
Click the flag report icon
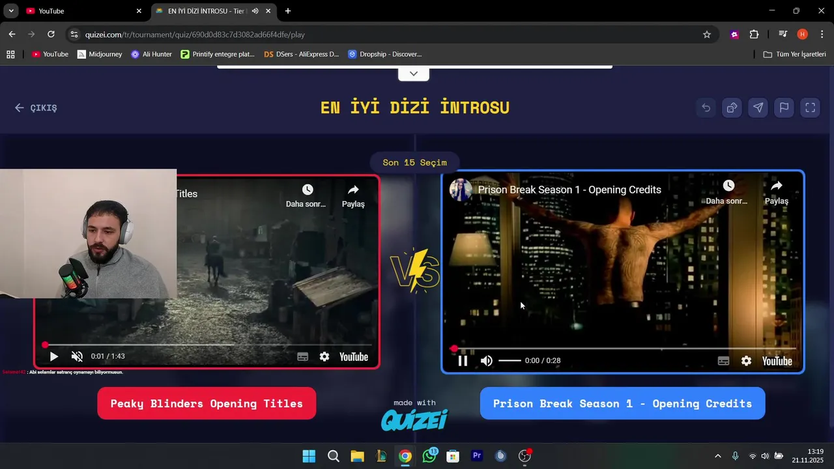[784, 108]
